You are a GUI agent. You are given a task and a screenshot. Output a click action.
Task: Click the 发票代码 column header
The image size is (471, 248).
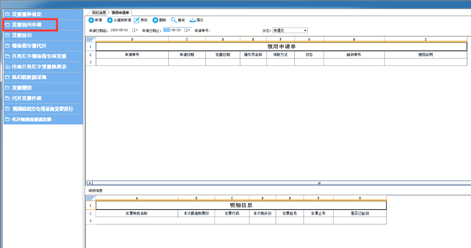[x=232, y=214]
